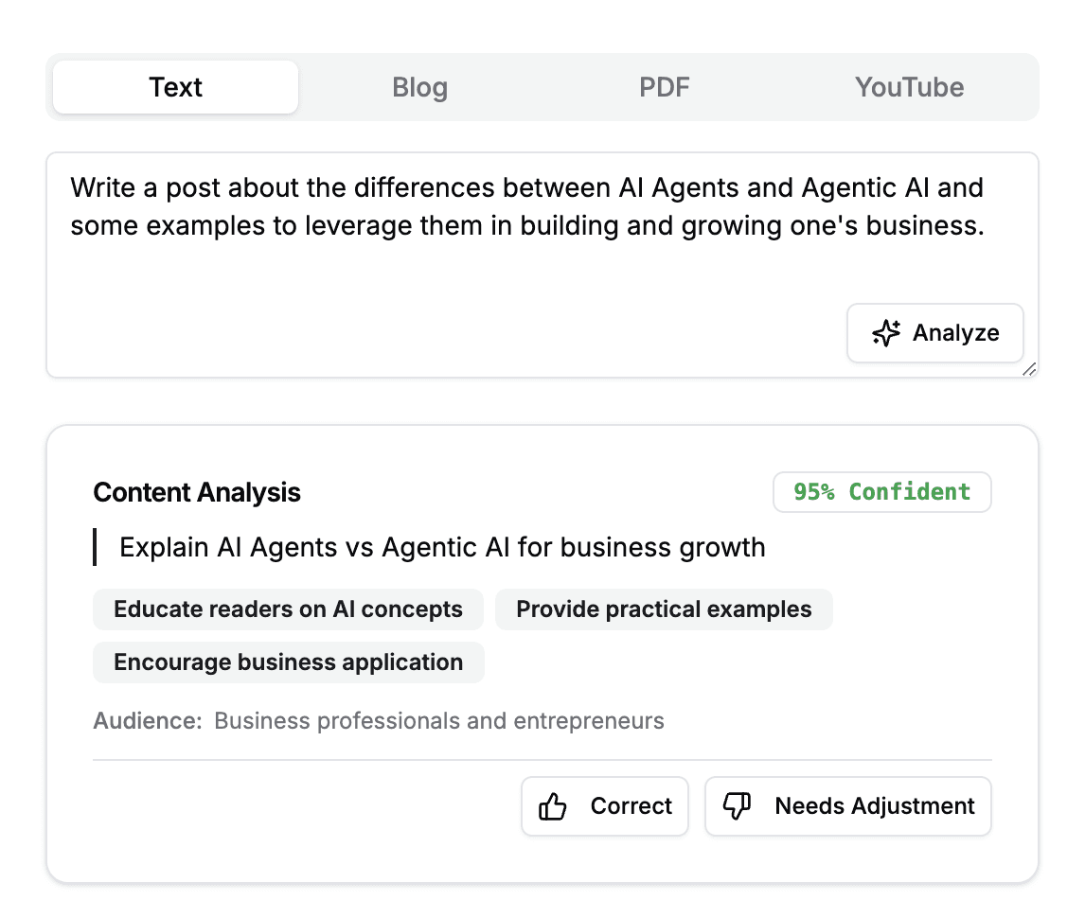Open the Blog tab
1085x918 pixels.
pos(420,87)
